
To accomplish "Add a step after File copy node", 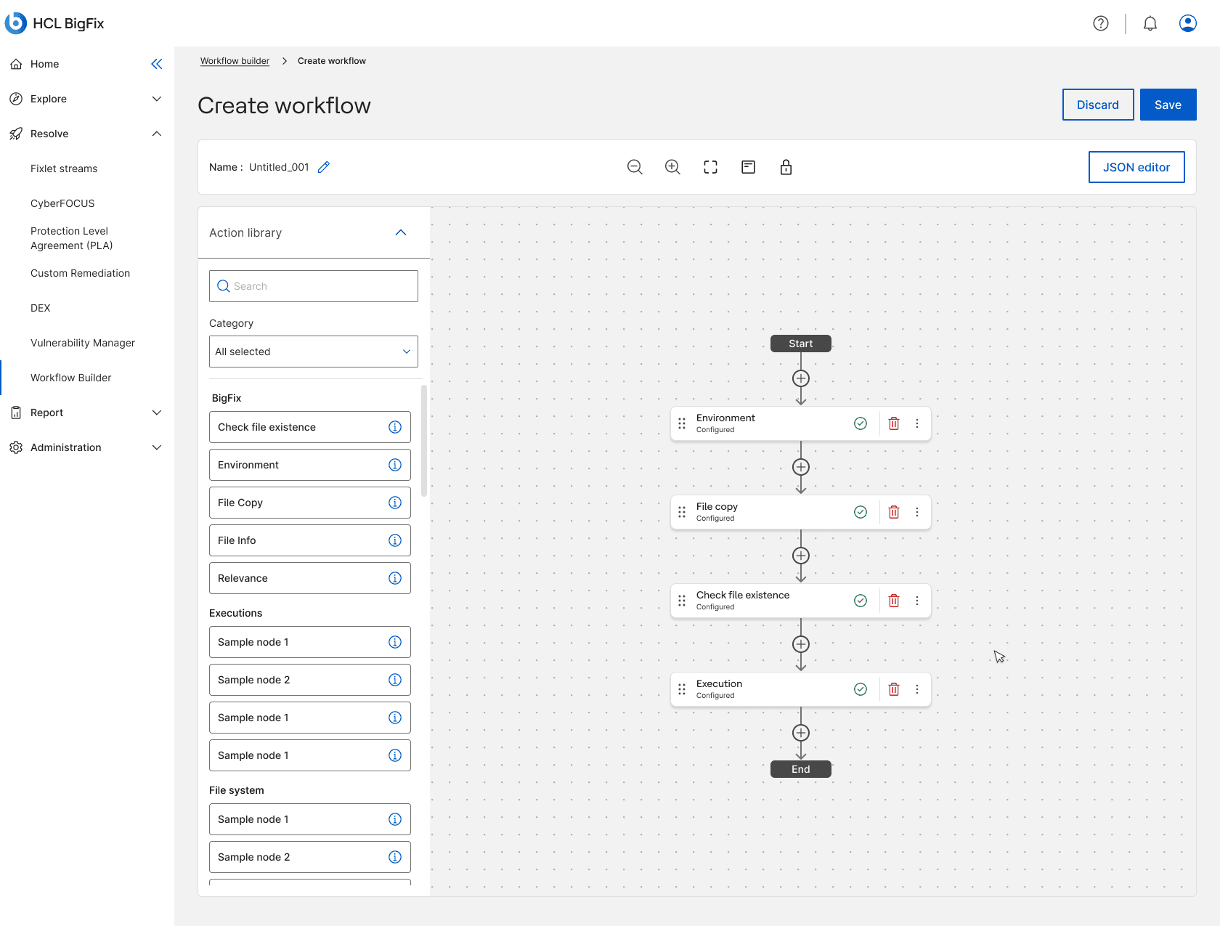I will pyautogui.click(x=801, y=556).
